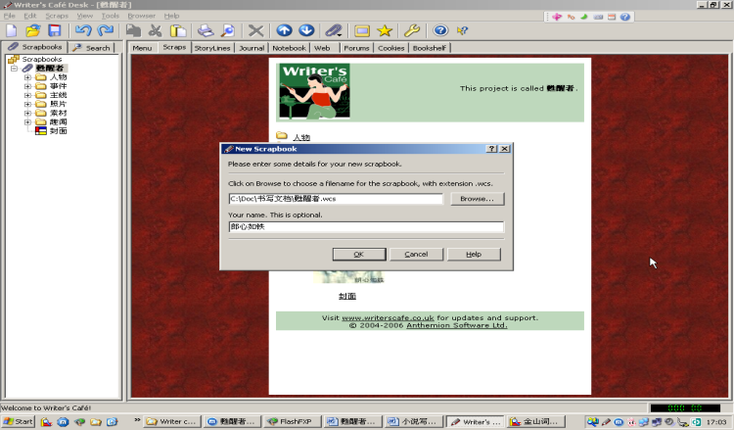Click the Browse... button

coord(477,199)
